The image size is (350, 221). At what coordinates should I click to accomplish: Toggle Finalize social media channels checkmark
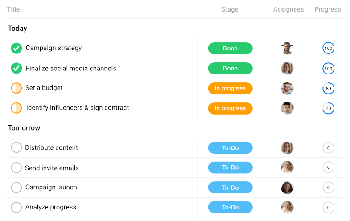coord(16,68)
